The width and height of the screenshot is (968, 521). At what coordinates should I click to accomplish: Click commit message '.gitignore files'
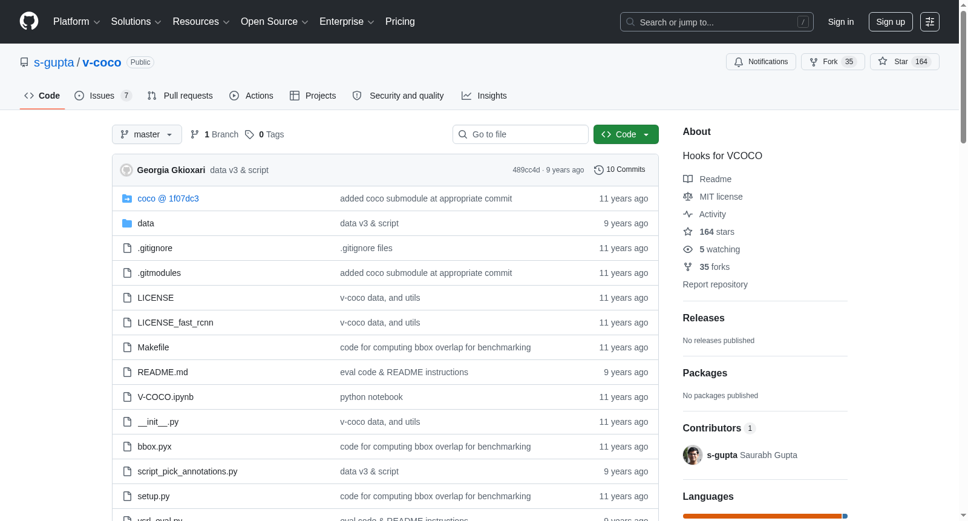pyautogui.click(x=366, y=248)
